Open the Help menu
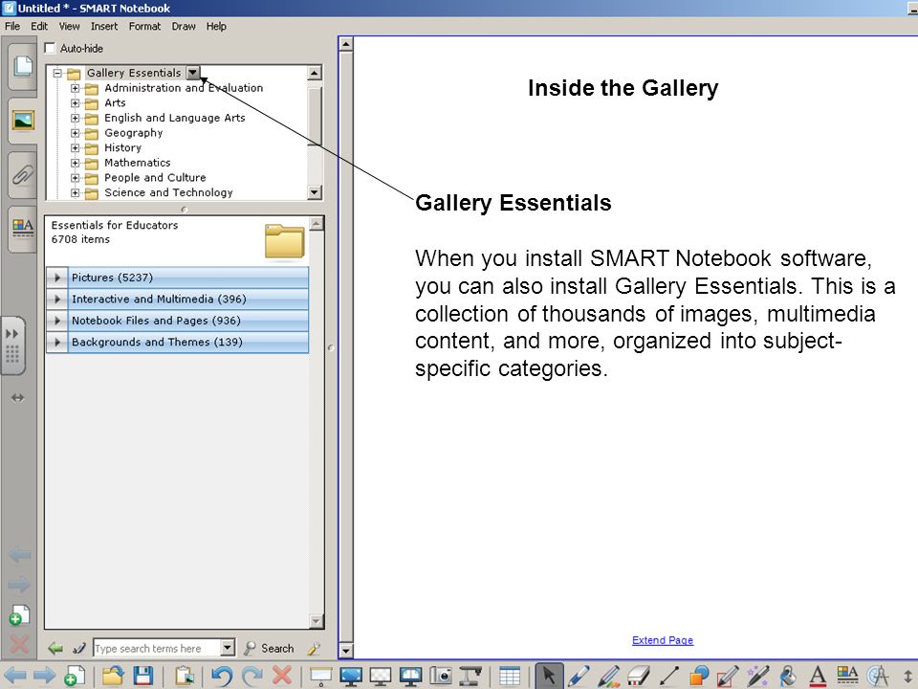This screenshot has width=918, height=689. pyautogui.click(x=216, y=27)
